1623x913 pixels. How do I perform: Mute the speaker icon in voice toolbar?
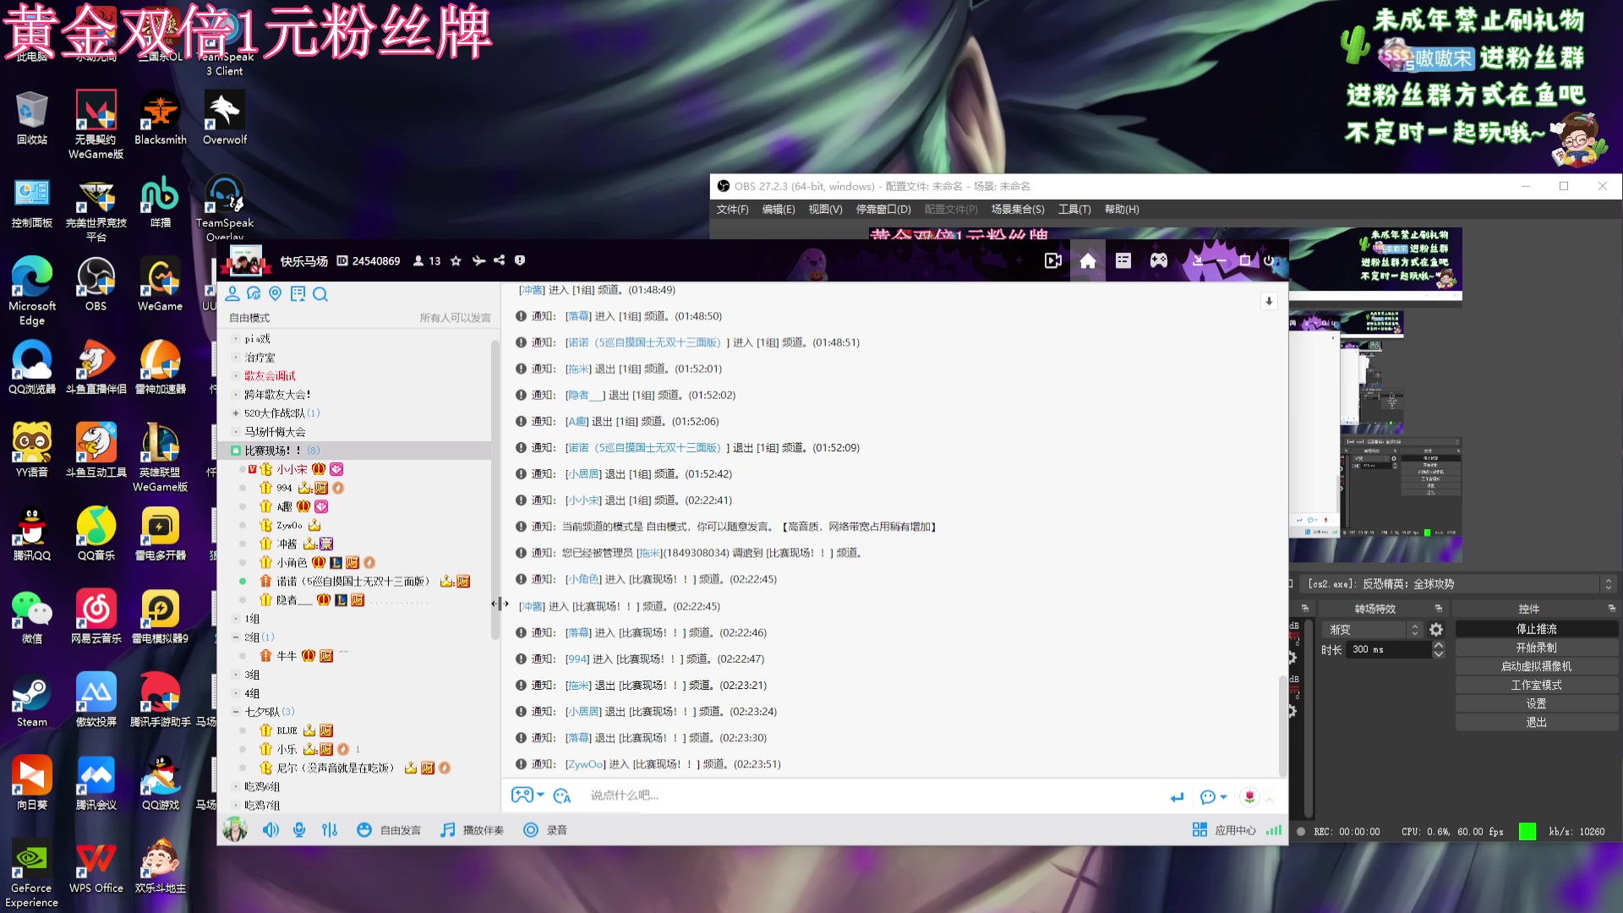270,830
